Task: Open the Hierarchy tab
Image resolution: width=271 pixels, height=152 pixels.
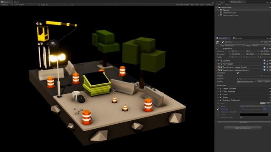Action: tap(237, 2)
